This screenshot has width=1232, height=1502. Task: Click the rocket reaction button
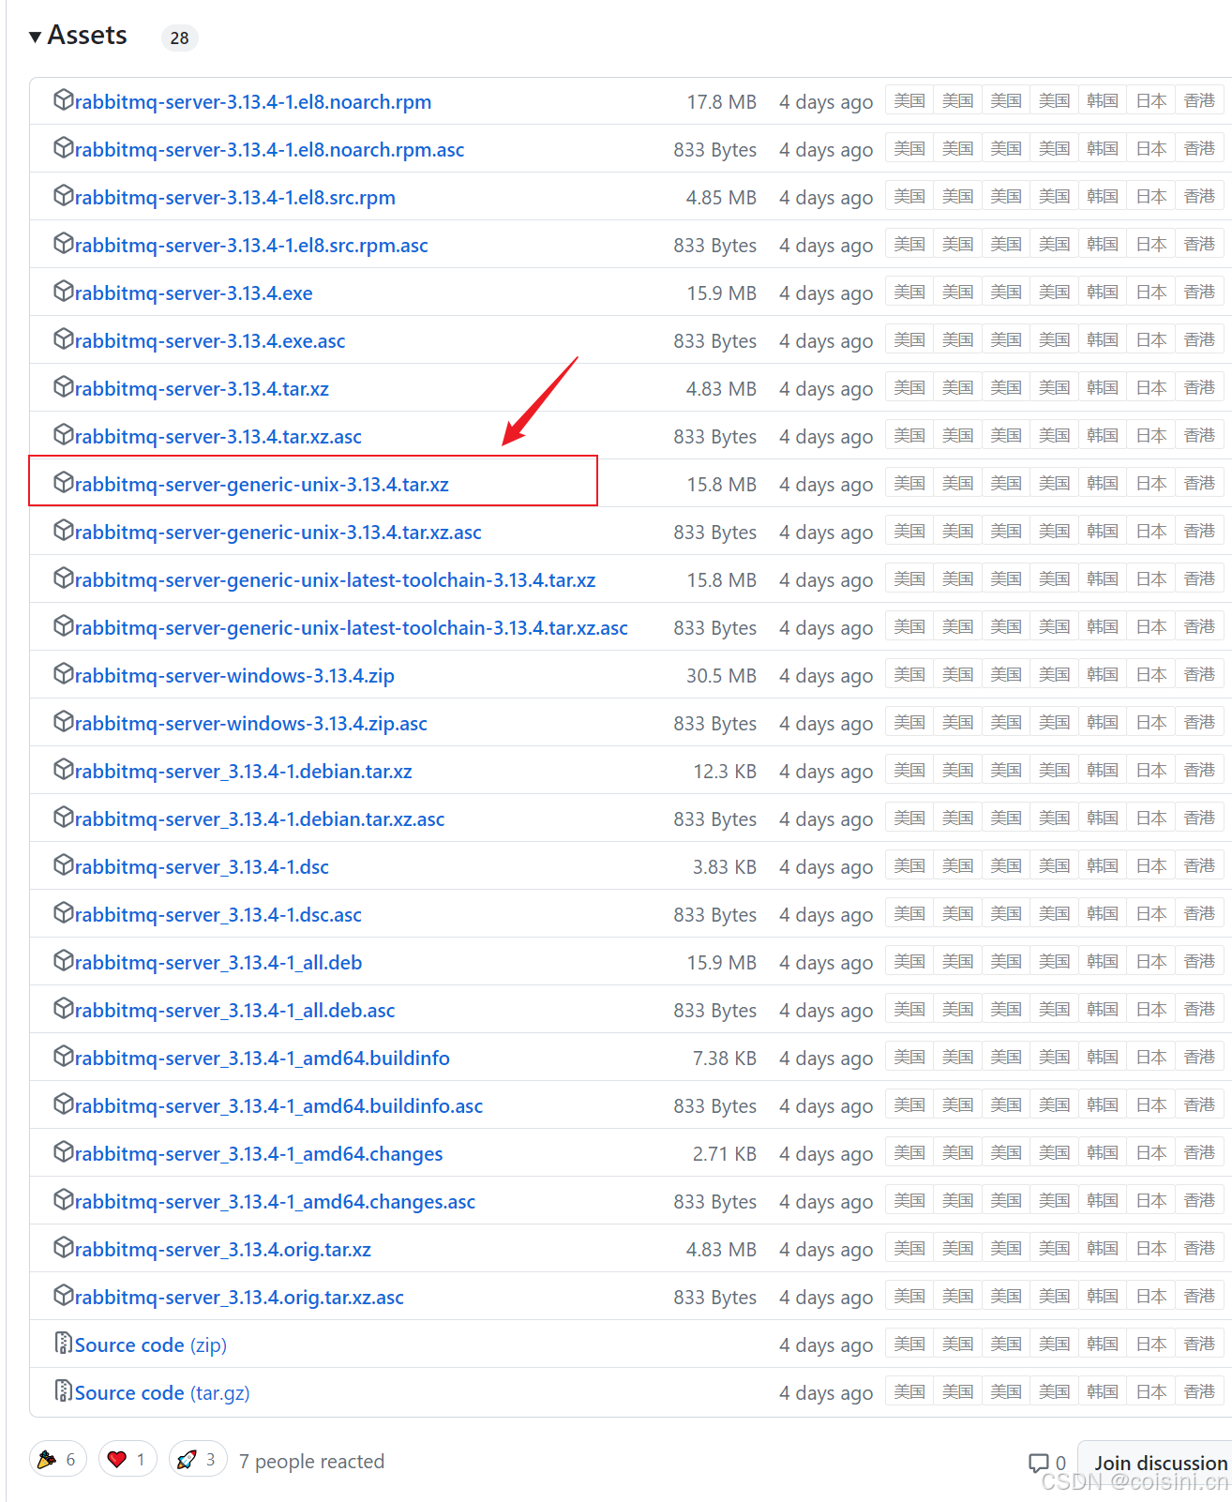point(198,1459)
